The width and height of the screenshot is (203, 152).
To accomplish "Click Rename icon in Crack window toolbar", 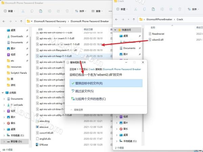I will [162, 9].
